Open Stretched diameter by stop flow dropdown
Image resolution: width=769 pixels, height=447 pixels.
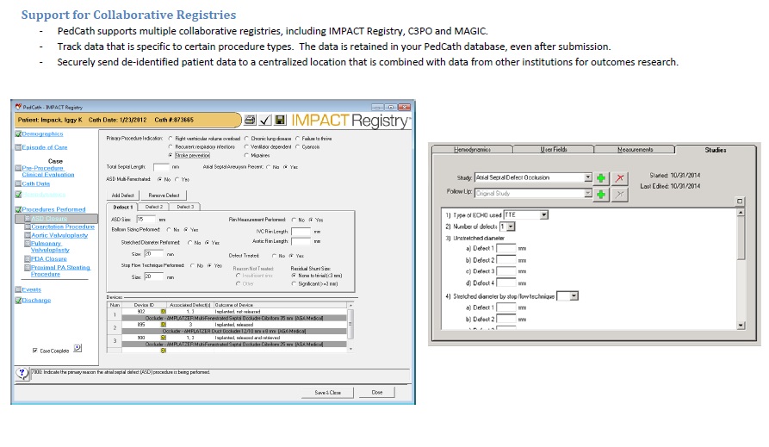(x=574, y=296)
